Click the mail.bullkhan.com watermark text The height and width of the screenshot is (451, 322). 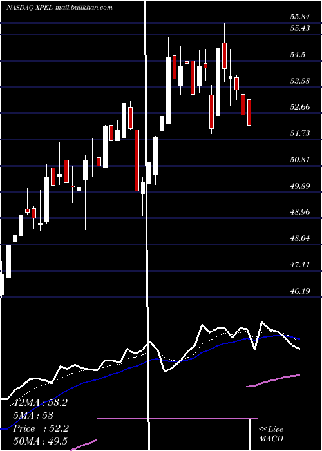tap(83, 8)
